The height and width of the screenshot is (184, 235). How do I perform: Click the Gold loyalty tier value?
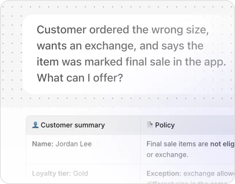pos(81,173)
